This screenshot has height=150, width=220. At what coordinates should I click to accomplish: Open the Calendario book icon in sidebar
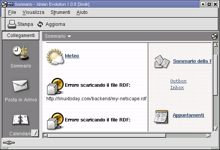pyautogui.click(x=20, y=120)
